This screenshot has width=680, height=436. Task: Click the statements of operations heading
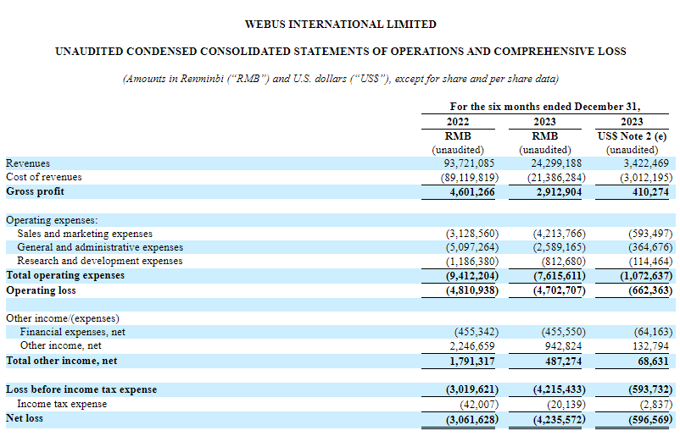(340, 52)
